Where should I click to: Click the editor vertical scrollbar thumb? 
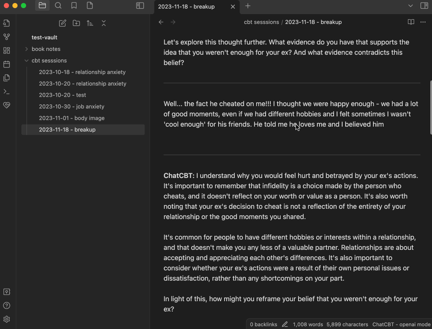coord(431,107)
